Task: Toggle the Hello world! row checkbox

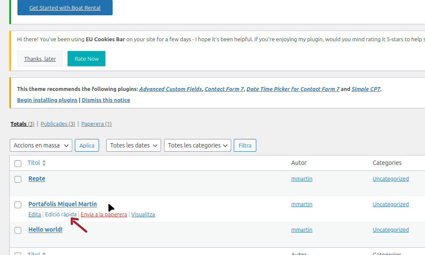Action: click(18, 230)
